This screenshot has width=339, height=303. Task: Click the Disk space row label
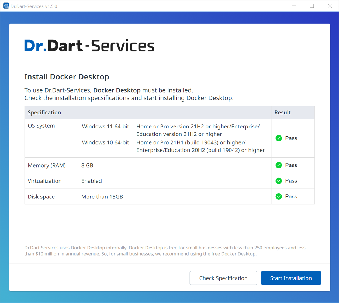tap(41, 197)
